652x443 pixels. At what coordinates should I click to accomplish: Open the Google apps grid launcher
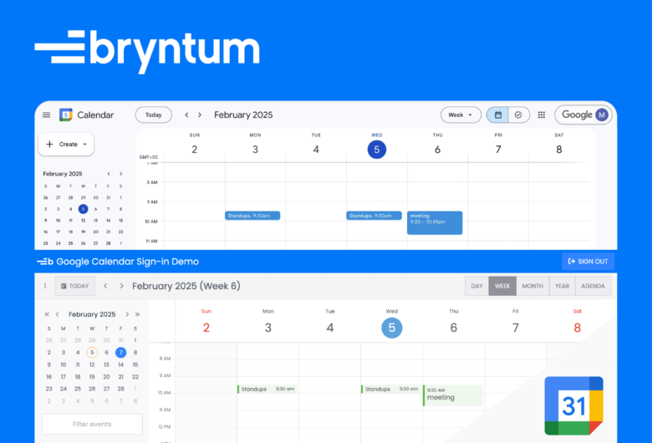pos(541,115)
